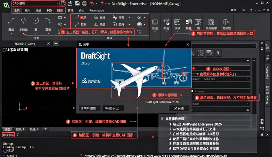Click the 许可协议(L)... button
Viewport: 272px width, 157px height.
click(x=113, y=108)
